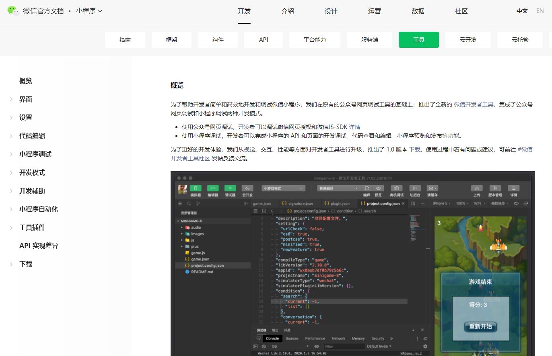Expand the 开发模式 sidebar chevron
552x356 pixels.
11,173
